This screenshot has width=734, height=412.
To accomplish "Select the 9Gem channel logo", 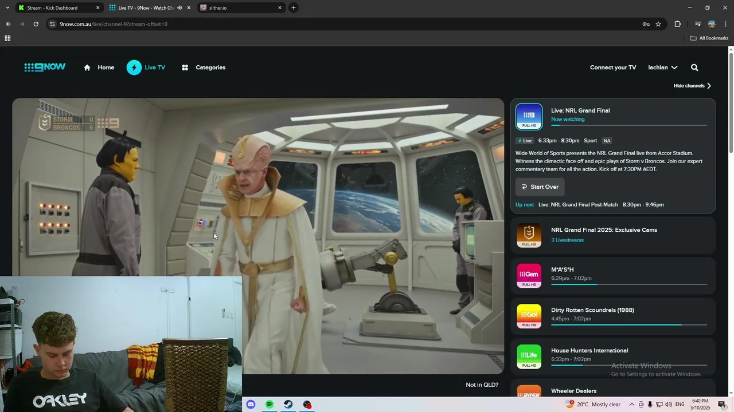I will (529, 275).
